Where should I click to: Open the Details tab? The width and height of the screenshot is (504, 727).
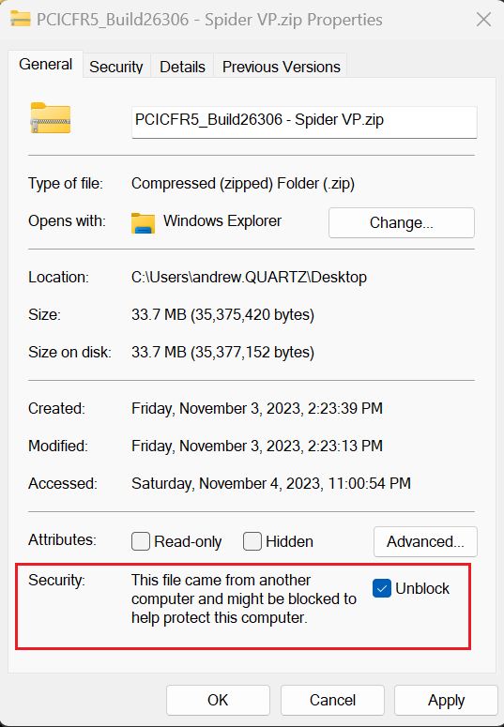pos(182,67)
